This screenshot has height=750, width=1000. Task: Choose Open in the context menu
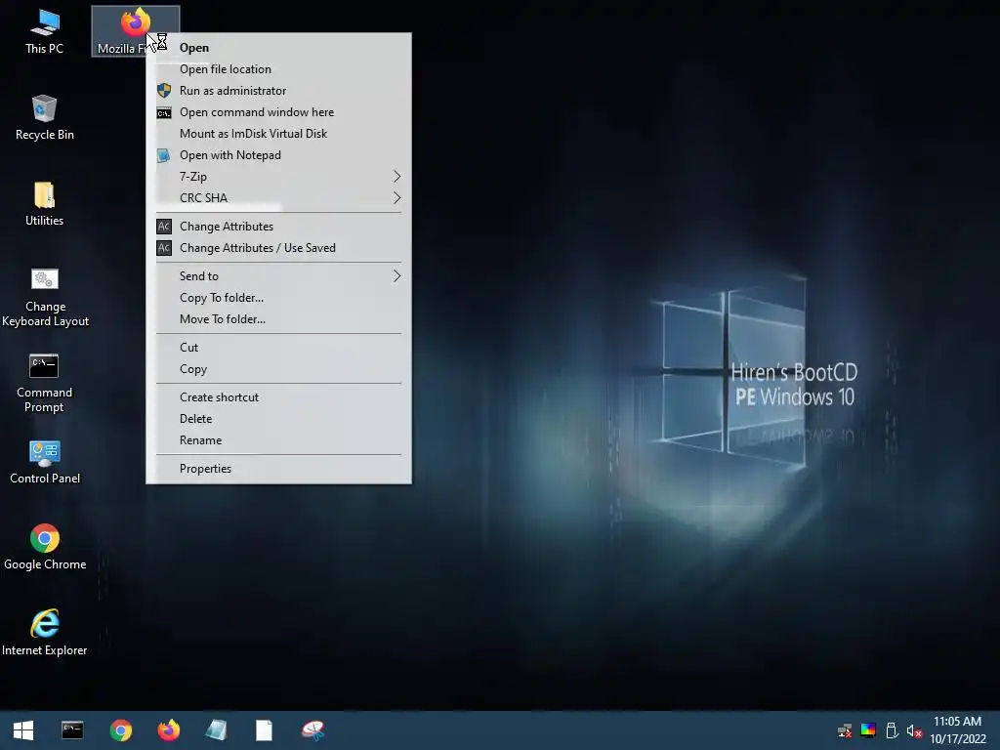(x=278, y=48)
